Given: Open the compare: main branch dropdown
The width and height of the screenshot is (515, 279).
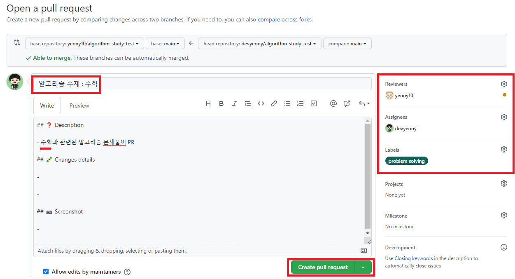Looking at the screenshot, I should coord(347,43).
